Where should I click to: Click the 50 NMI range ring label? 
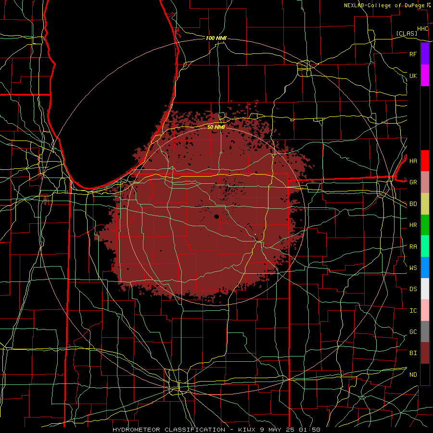(x=216, y=127)
